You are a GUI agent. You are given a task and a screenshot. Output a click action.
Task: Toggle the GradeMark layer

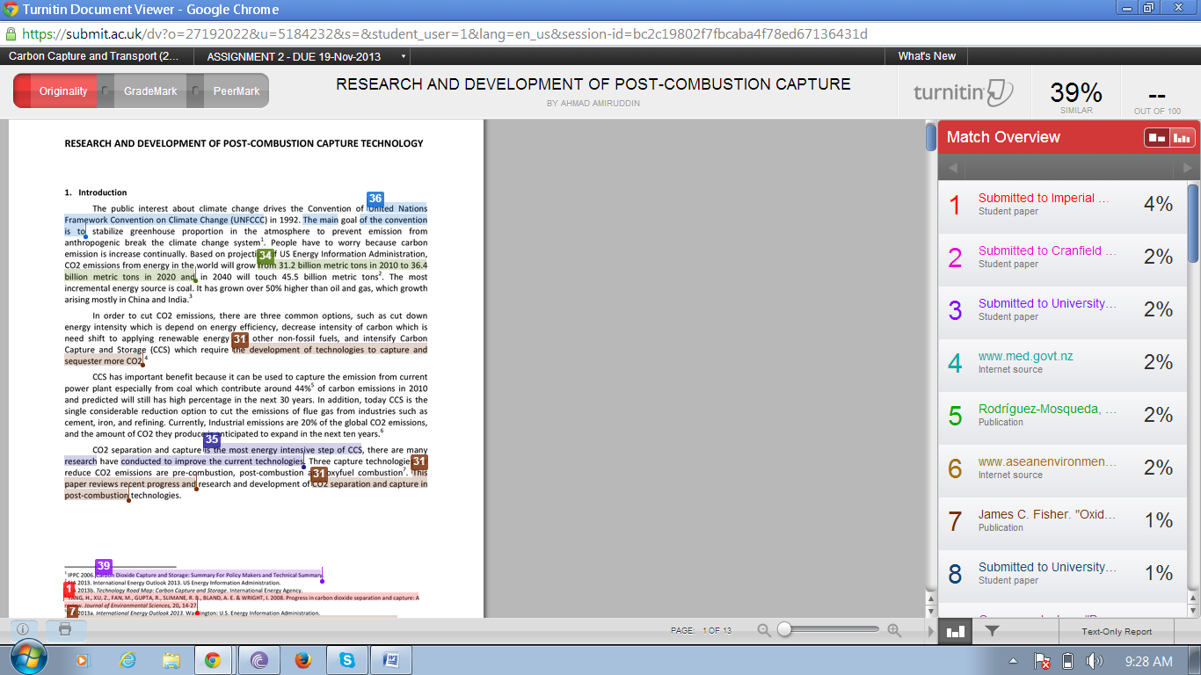(x=149, y=91)
